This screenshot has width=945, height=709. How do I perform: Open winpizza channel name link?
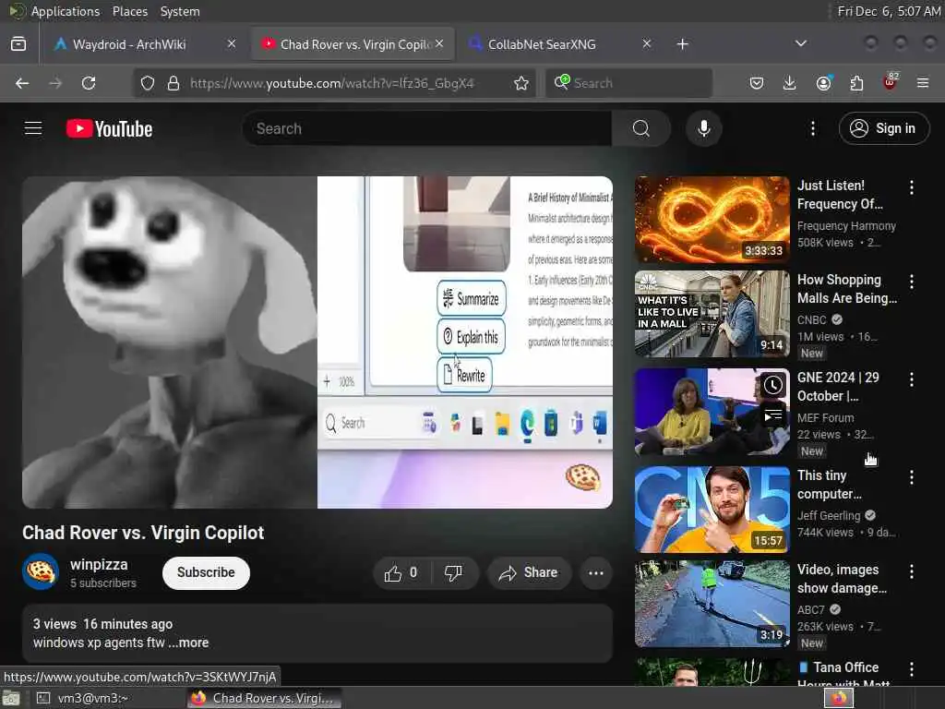[x=99, y=565]
